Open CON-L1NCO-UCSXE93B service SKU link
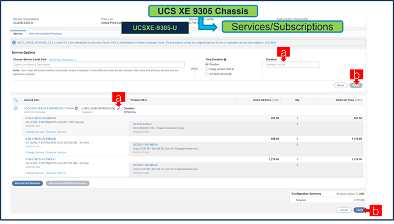Viewport: 394px width, 224px height. pyautogui.click(x=40, y=118)
